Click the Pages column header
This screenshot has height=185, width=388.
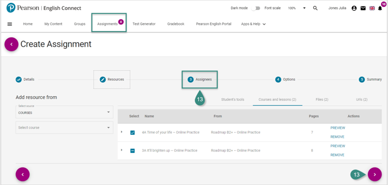[x=314, y=116]
